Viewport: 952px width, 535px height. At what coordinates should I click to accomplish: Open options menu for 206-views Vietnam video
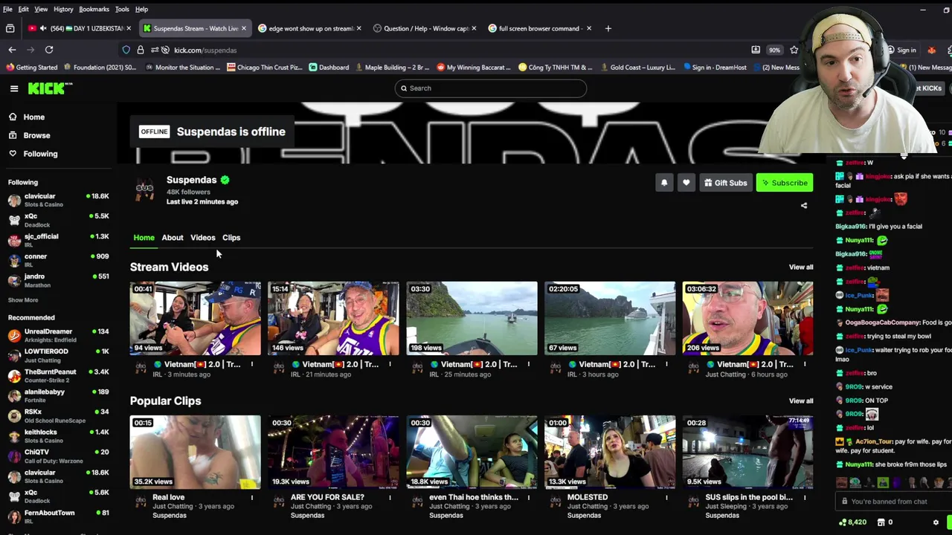coord(805,364)
